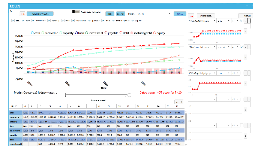Open the third parameter name dropdown
Image resolution: width=255 pixels, height=146 pixels.
pyautogui.click(x=202, y=73)
